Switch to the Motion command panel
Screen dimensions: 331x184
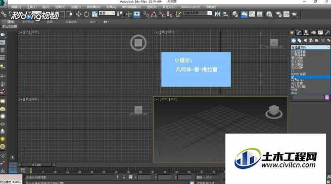[313, 33]
